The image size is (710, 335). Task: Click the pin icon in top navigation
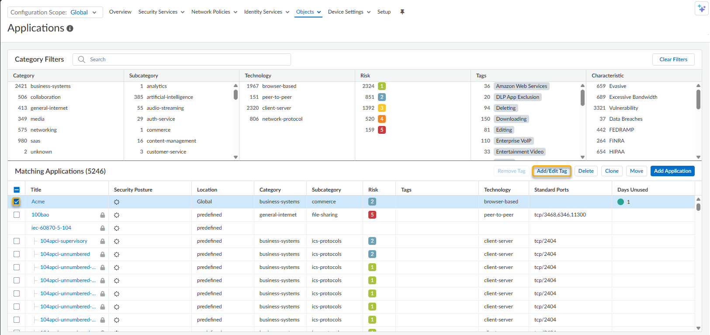402,12
